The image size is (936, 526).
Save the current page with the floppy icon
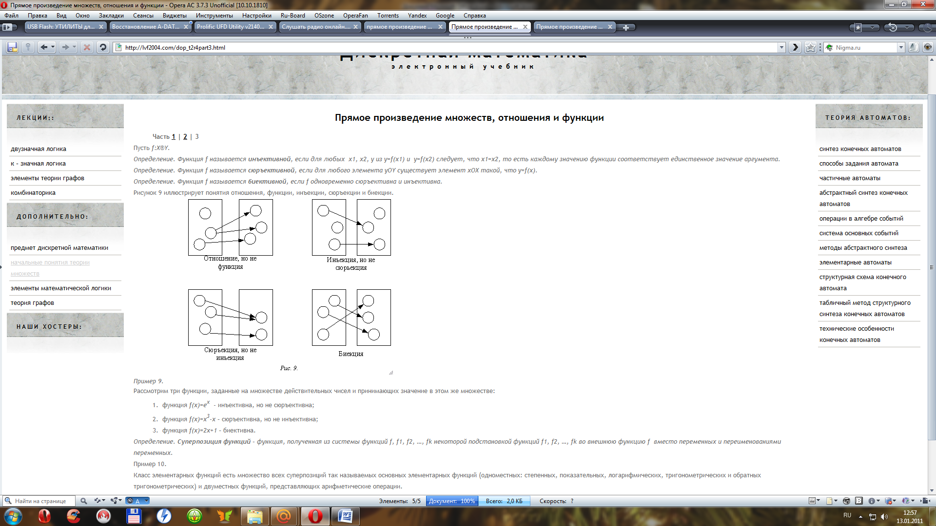(x=12, y=47)
